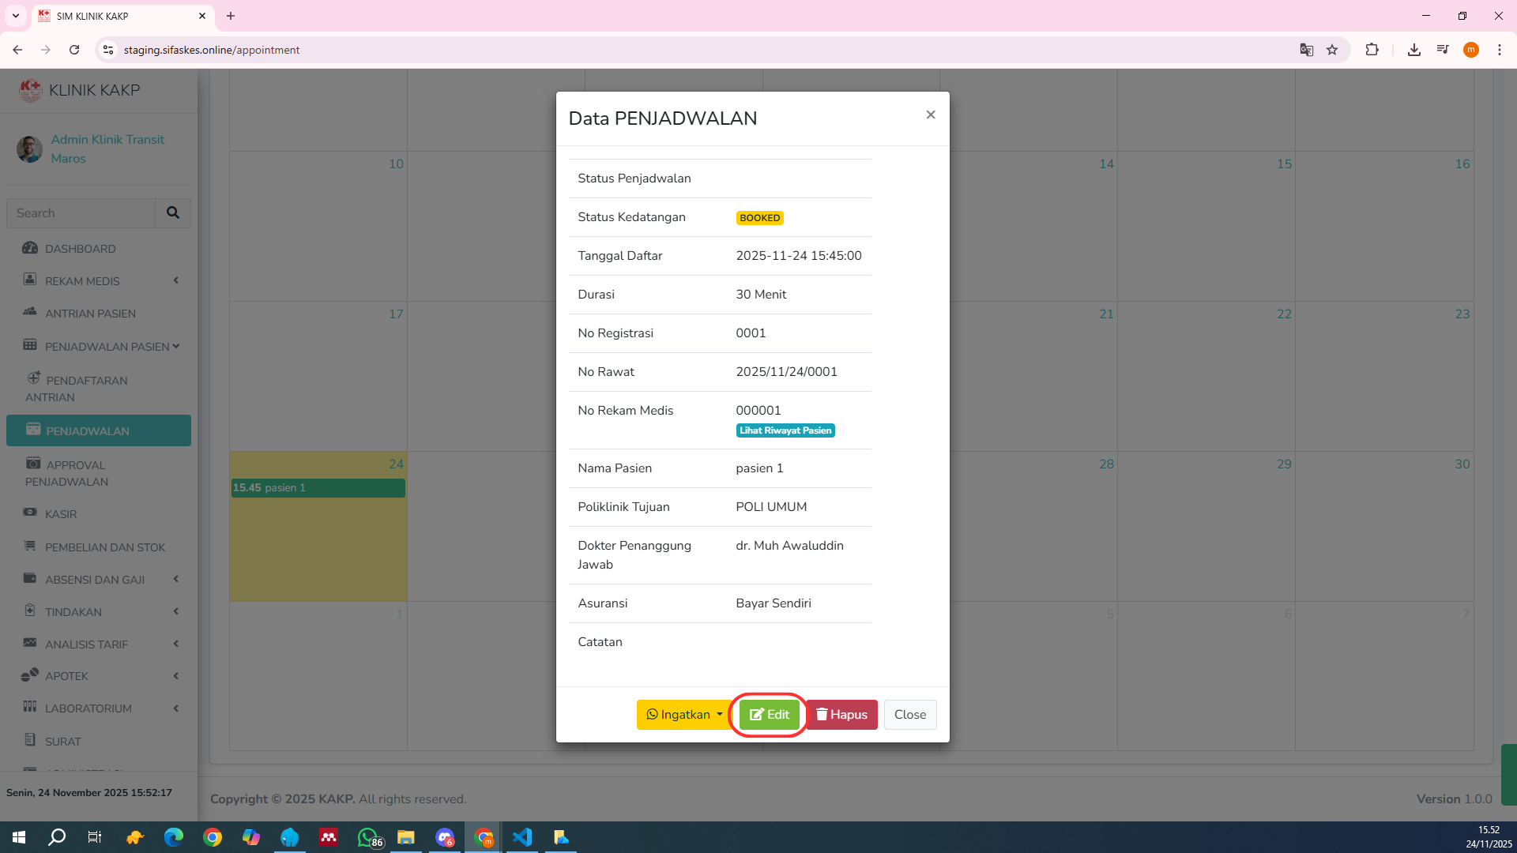Click the sidebar search magnifier icon
The height and width of the screenshot is (853, 1517).
173,213
